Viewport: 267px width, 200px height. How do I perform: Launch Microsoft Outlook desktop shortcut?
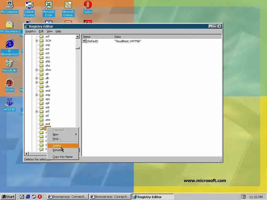click(68, 9)
